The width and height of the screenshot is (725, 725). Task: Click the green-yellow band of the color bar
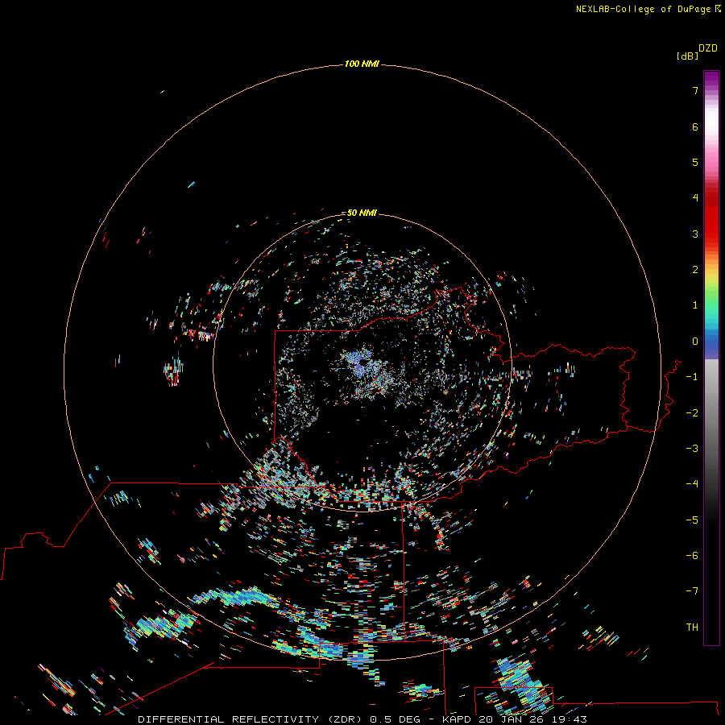pyautogui.click(x=711, y=289)
